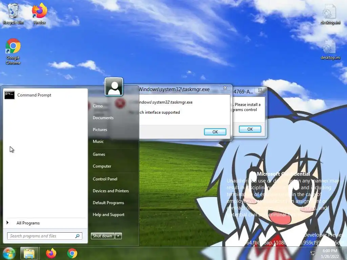347x260 pixels.
Task: Open Music from Start menu
Action: click(98, 142)
